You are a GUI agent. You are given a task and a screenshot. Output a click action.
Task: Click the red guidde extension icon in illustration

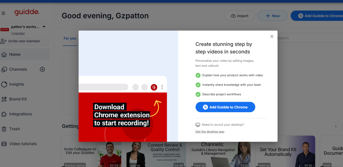(x=154, y=87)
